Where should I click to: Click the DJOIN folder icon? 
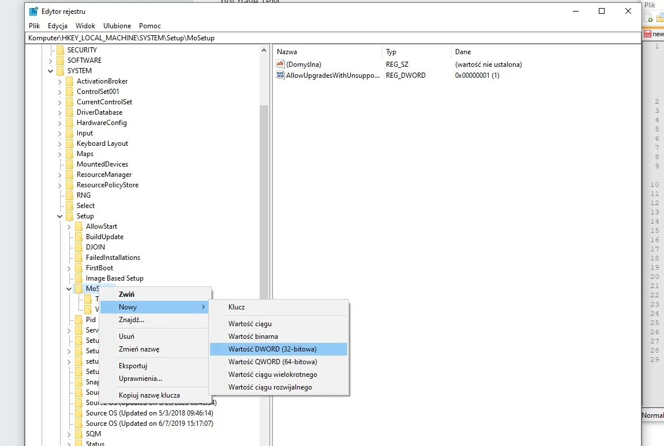pos(78,247)
